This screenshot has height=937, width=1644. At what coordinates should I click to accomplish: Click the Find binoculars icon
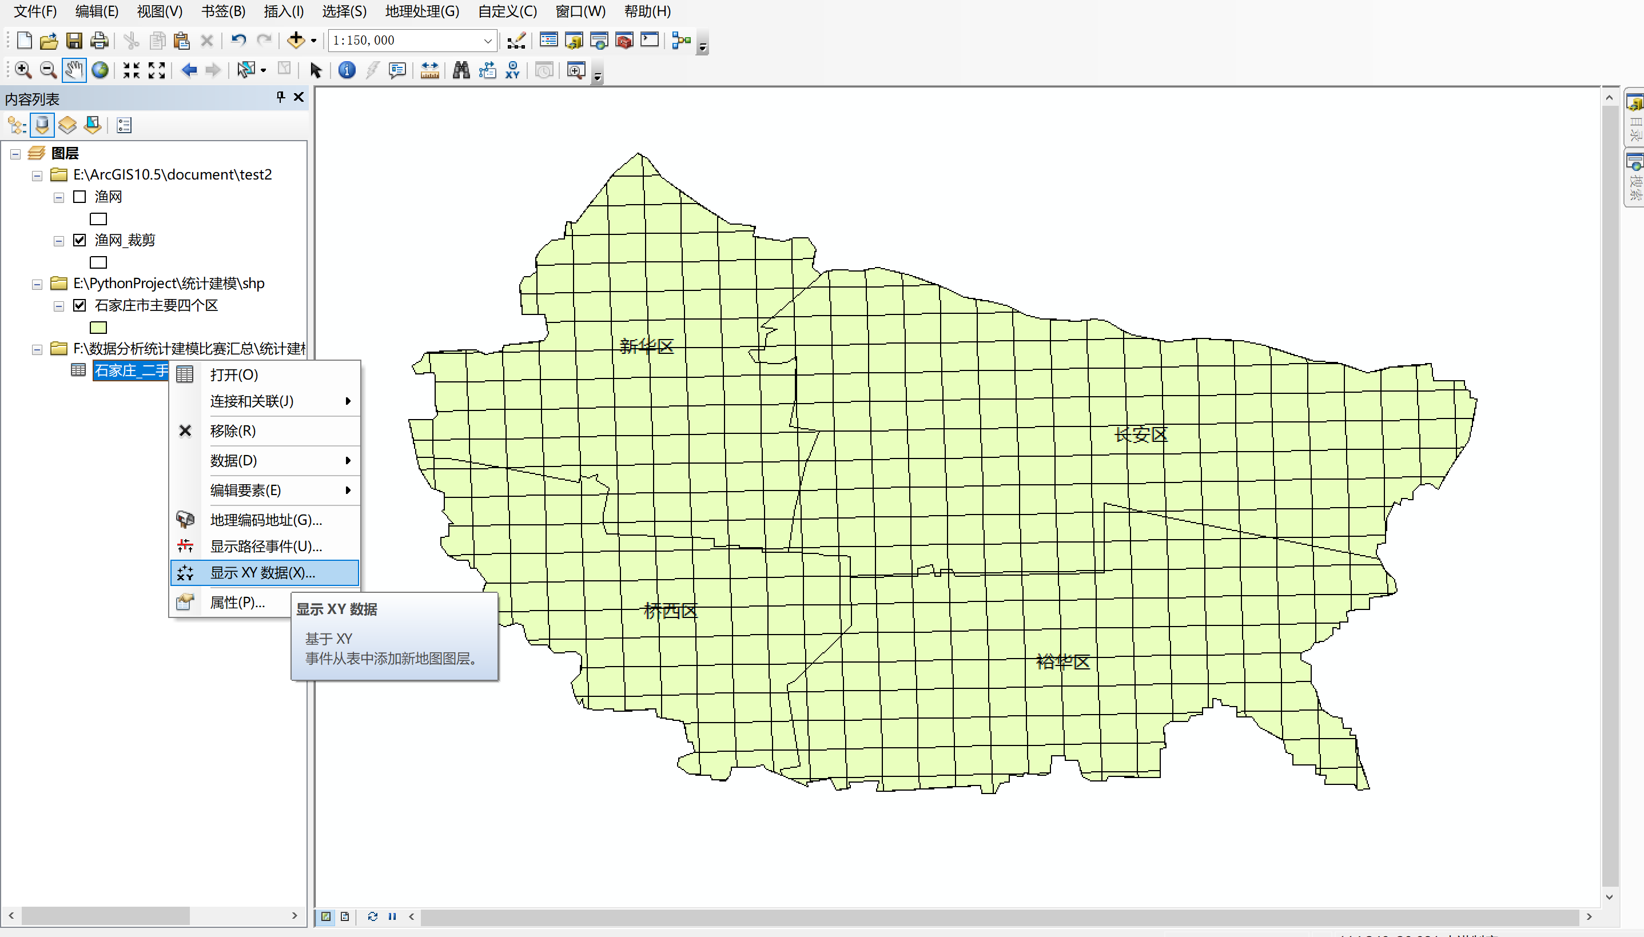461,70
